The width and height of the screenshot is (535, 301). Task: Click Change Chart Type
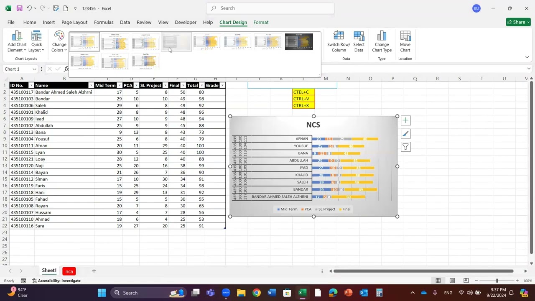pos(382,42)
